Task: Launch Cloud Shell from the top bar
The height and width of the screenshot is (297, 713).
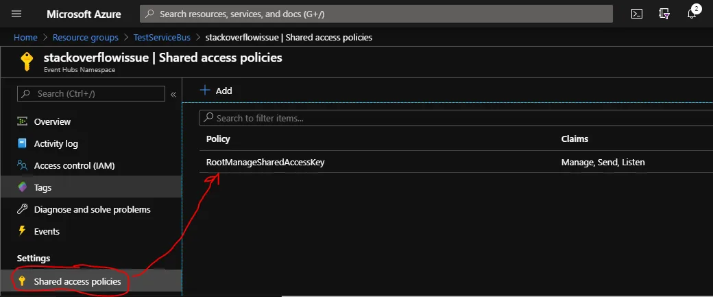Action: click(x=637, y=14)
